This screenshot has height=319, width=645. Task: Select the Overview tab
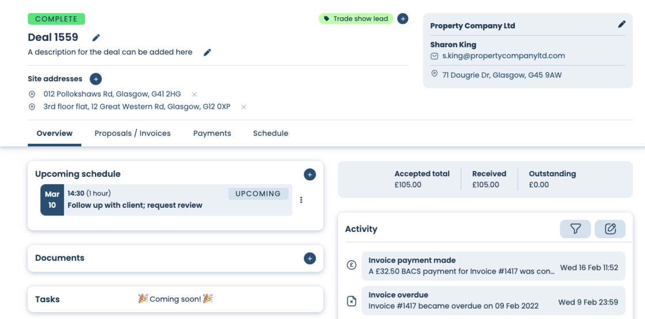coord(55,134)
